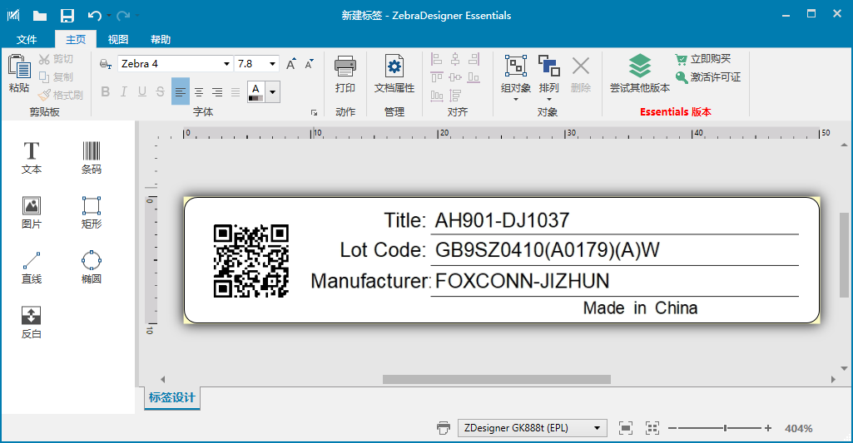
Task: Click the zoom out minus button
Action: (673, 428)
